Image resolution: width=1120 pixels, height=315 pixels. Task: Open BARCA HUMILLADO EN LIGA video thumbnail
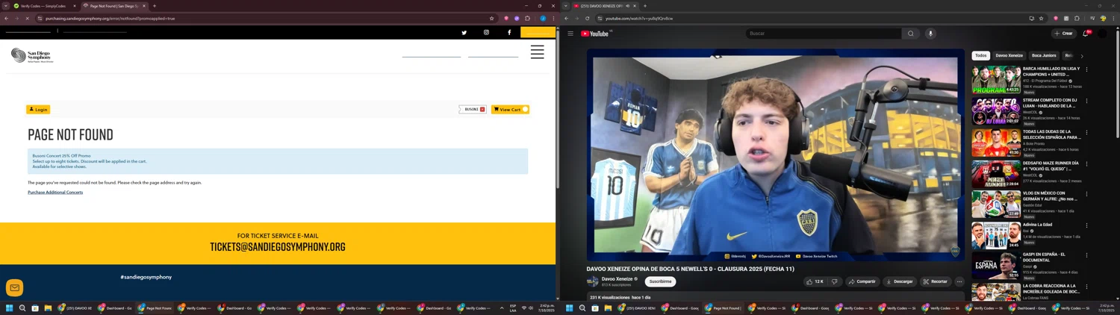click(996, 80)
